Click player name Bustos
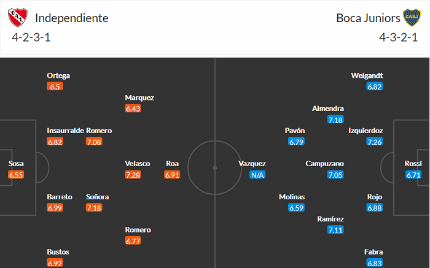The height and width of the screenshot is (268, 430). pos(58,251)
